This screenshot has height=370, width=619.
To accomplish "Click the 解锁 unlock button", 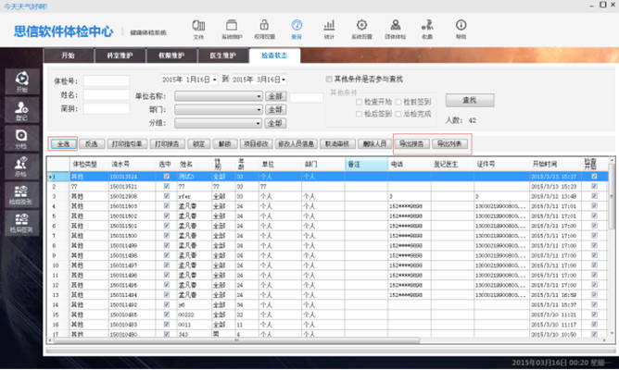I will pos(224,144).
